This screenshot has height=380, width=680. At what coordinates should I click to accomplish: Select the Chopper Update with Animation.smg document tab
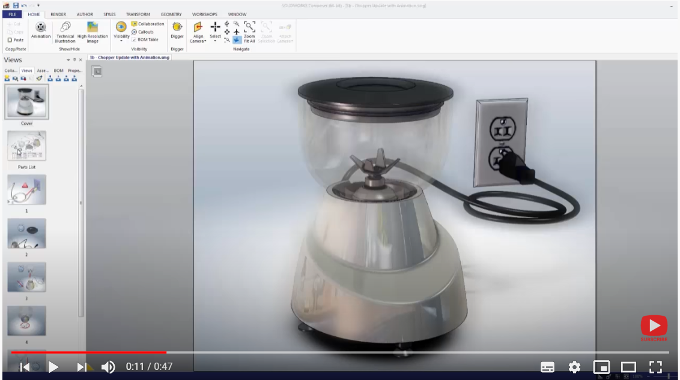[130, 57]
